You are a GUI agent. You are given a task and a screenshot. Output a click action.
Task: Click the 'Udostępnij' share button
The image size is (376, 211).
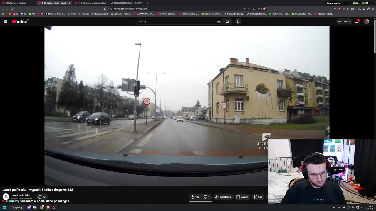pyautogui.click(x=223, y=197)
